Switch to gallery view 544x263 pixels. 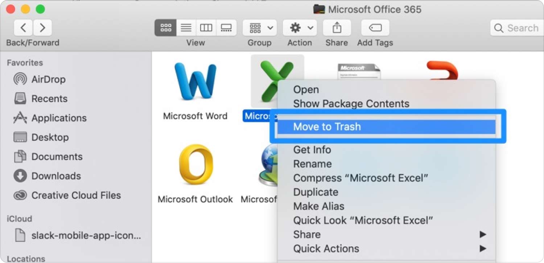click(226, 28)
